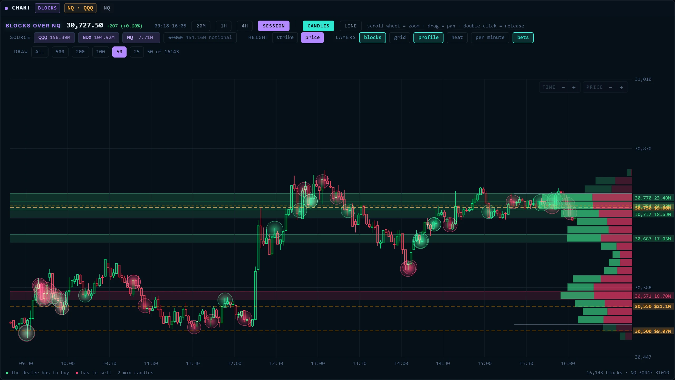Toggle the bets layer

click(523, 37)
